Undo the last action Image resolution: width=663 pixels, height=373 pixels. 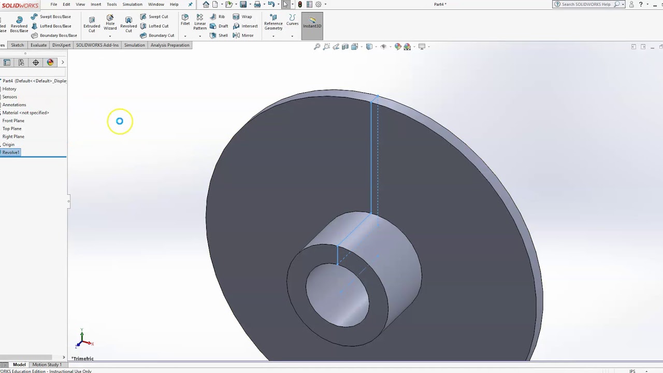271,4
